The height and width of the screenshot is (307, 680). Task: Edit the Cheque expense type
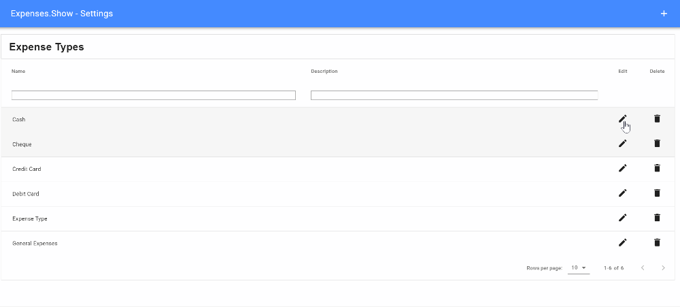(x=622, y=144)
